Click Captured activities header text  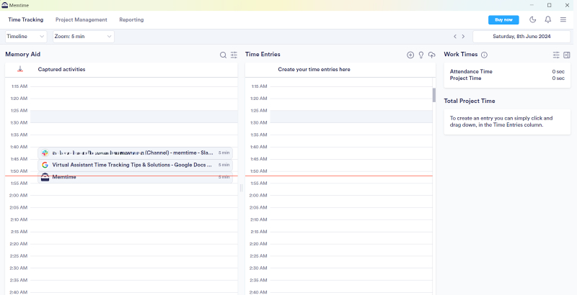click(61, 69)
